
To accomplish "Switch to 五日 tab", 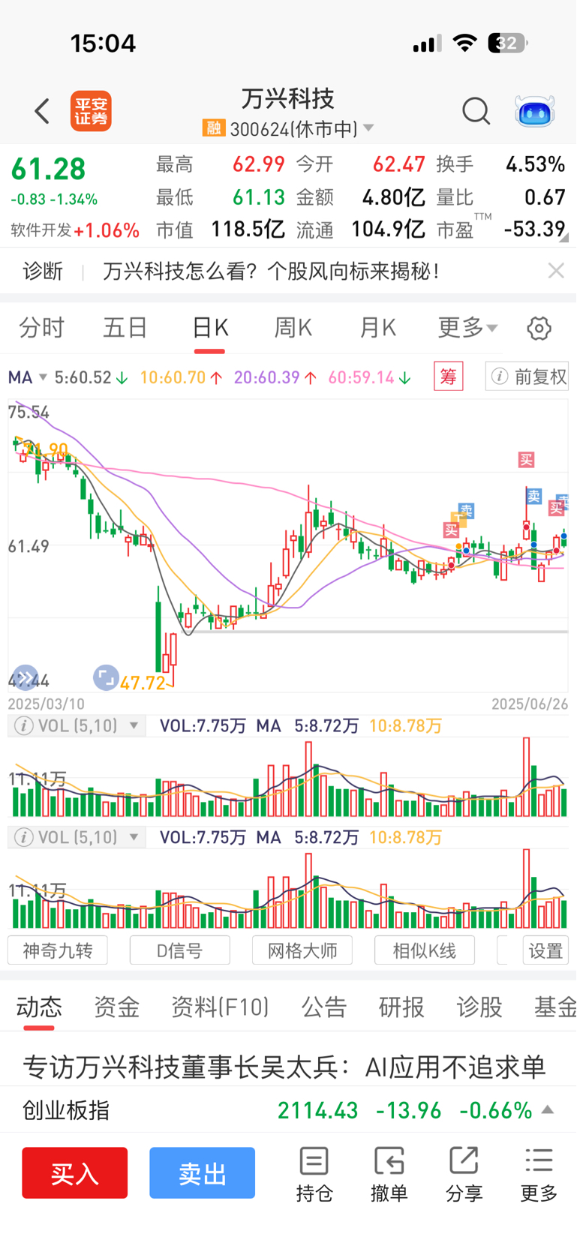I will pyautogui.click(x=125, y=328).
